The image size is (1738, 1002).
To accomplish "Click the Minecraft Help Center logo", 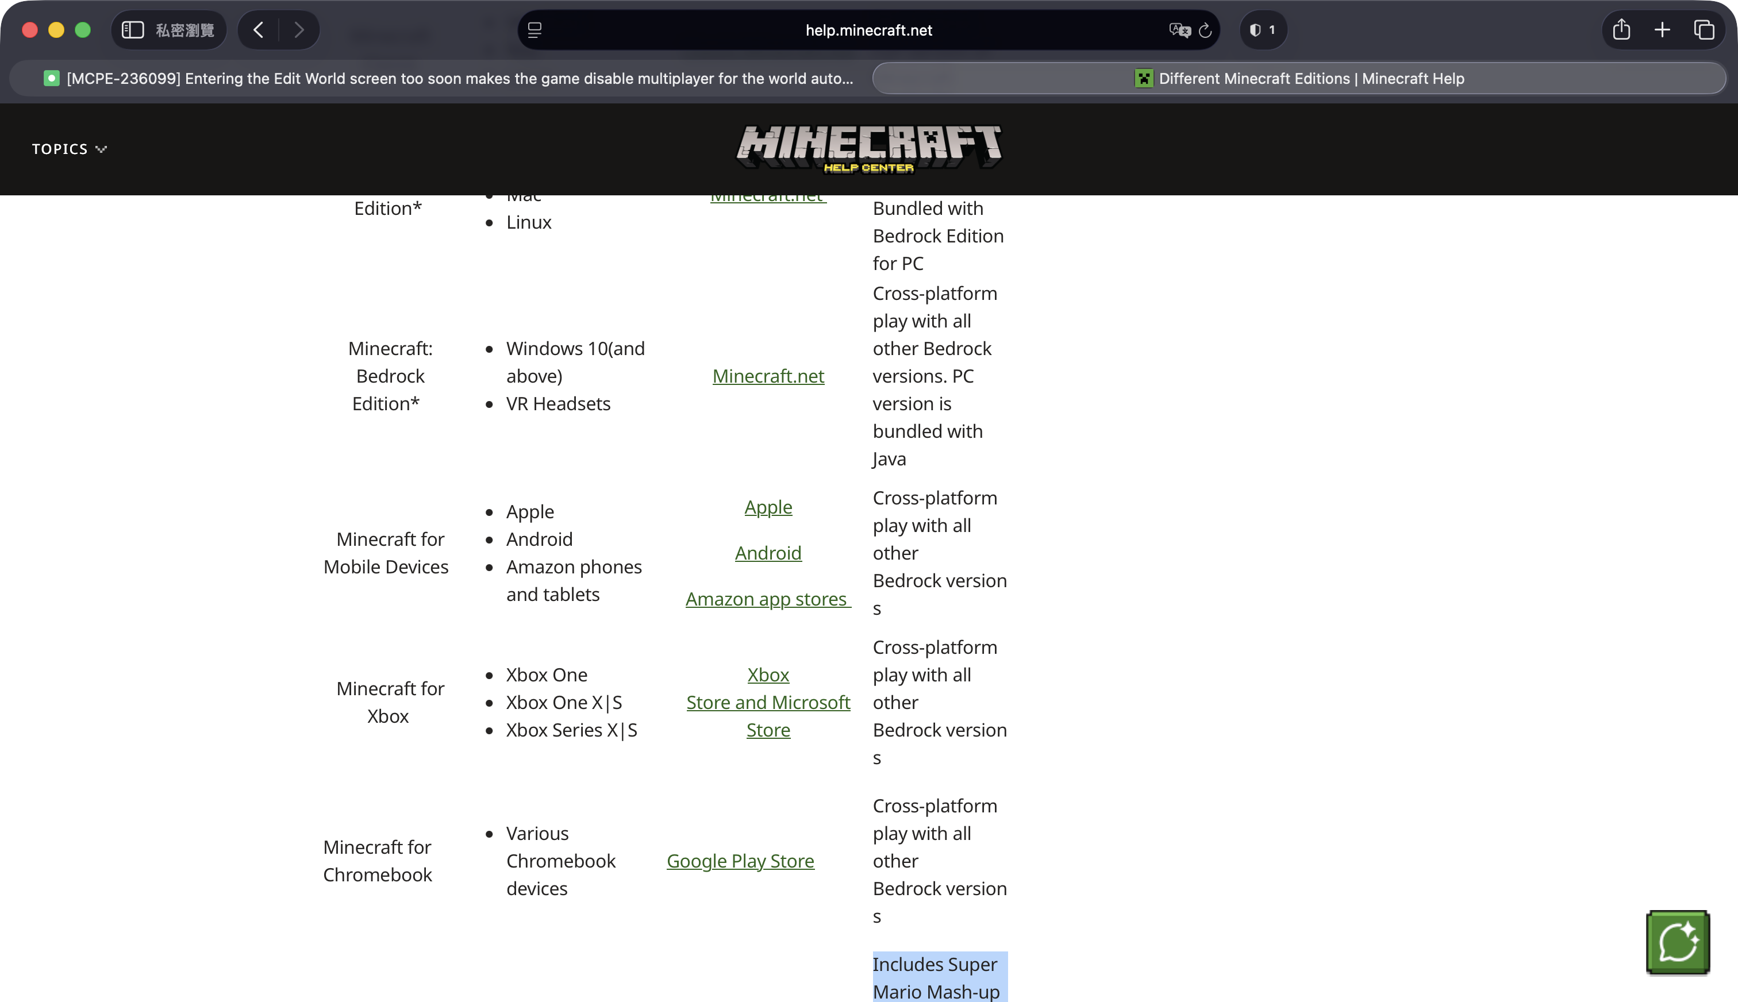I will [x=868, y=148].
